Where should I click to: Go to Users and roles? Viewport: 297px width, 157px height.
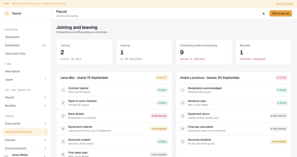25,54
